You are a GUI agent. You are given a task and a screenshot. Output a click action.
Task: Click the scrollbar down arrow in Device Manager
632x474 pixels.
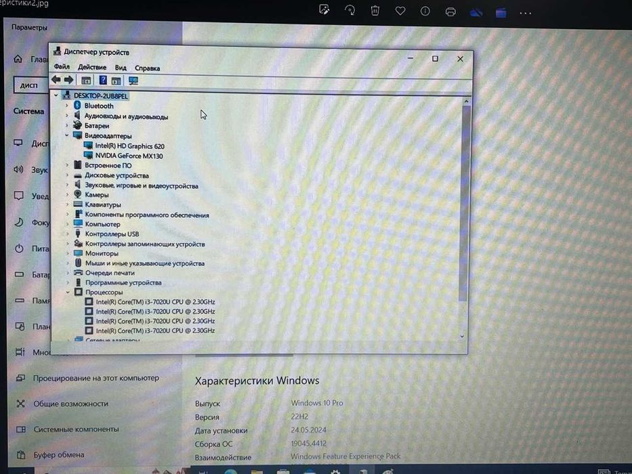462,336
